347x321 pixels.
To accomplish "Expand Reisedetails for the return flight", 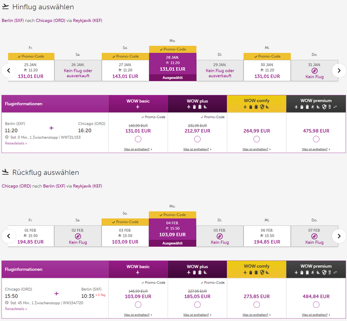I will (x=16, y=309).
